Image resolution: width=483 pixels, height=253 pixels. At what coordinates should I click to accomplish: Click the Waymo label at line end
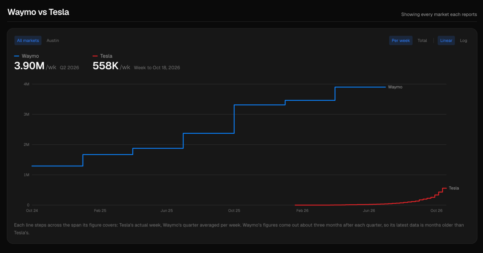click(x=395, y=87)
